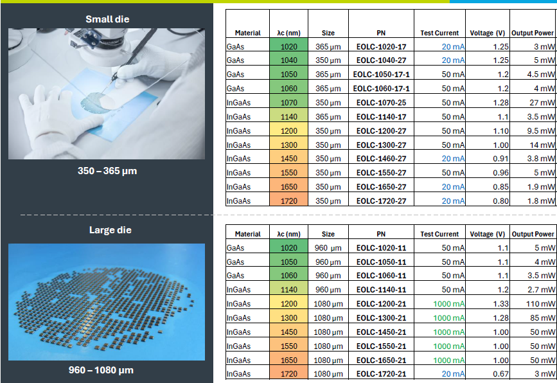Click Size header in large die table

(328, 234)
